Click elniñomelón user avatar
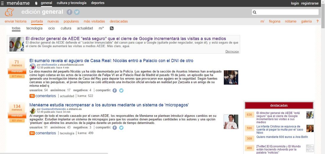The image size is (325, 154). (x=33, y=66)
